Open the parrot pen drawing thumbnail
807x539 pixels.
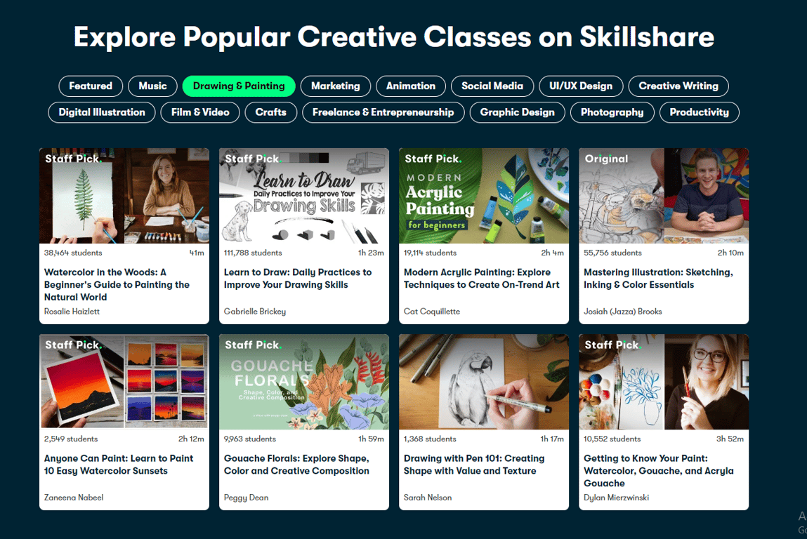[x=484, y=382]
